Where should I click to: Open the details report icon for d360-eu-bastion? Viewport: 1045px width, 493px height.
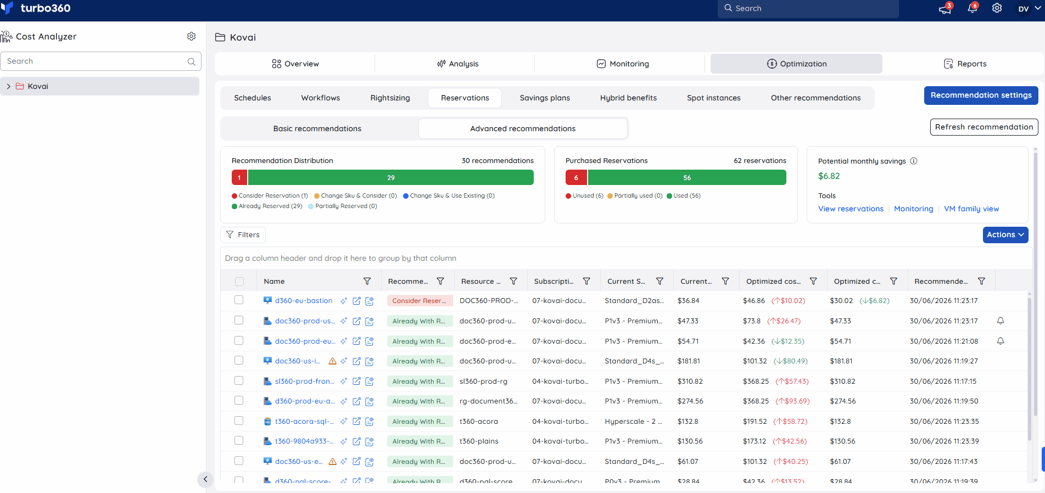point(370,301)
